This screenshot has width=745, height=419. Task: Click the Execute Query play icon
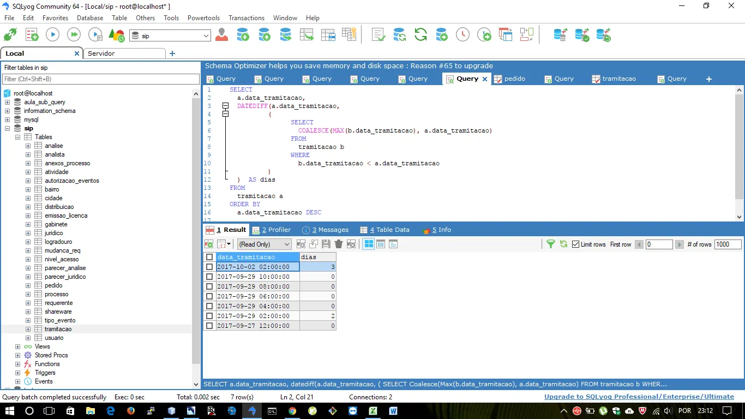pos(52,35)
